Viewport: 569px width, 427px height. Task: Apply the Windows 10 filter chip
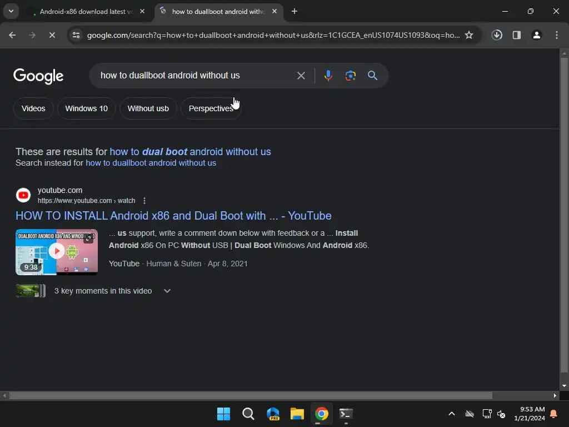coord(86,108)
